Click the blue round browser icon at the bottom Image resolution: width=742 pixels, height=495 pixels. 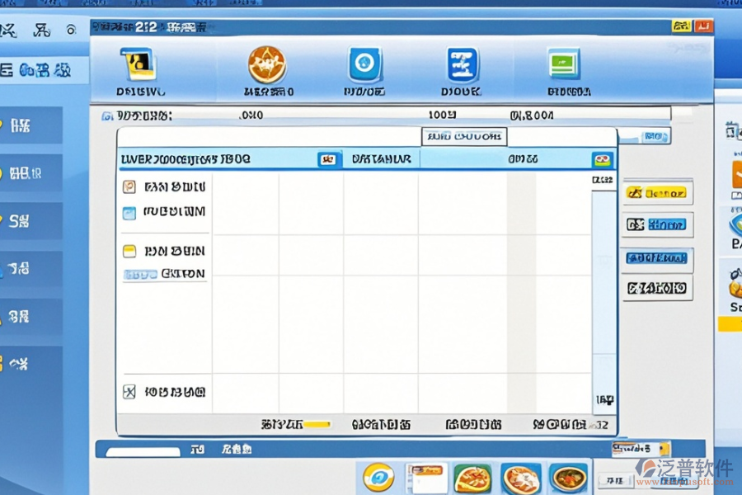tap(379, 478)
